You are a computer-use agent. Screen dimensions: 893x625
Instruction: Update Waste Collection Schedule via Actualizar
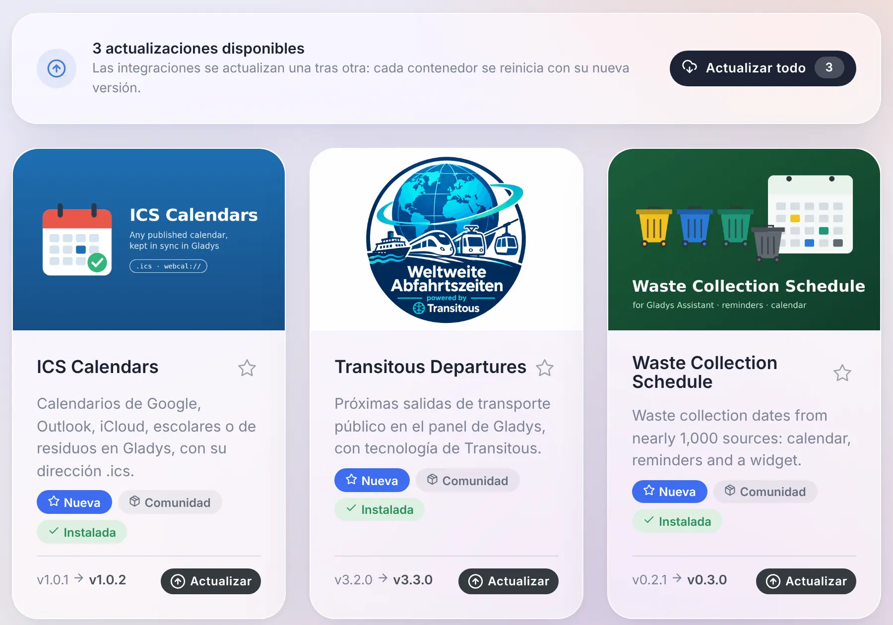point(806,581)
